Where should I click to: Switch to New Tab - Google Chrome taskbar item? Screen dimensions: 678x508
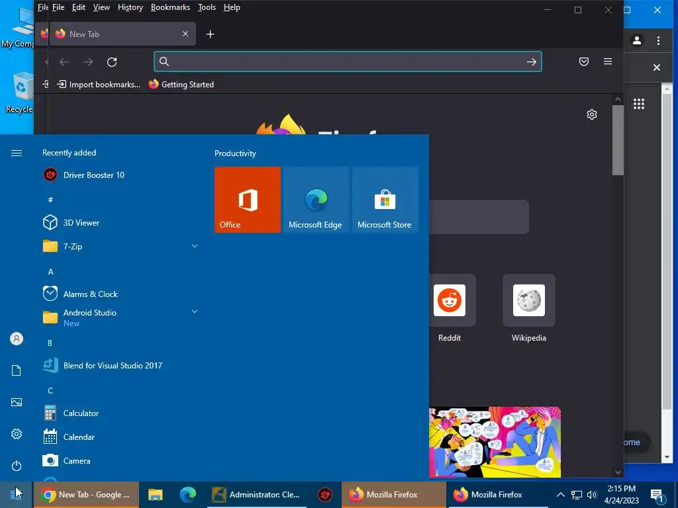(x=87, y=495)
